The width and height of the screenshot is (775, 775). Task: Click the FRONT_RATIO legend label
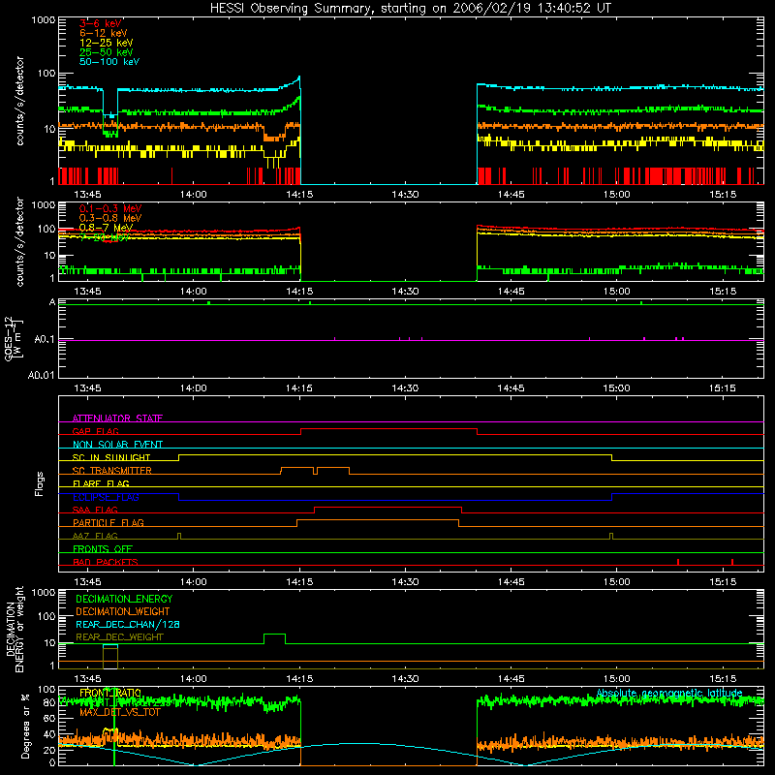pyautogui.click(x=110, y=693)
